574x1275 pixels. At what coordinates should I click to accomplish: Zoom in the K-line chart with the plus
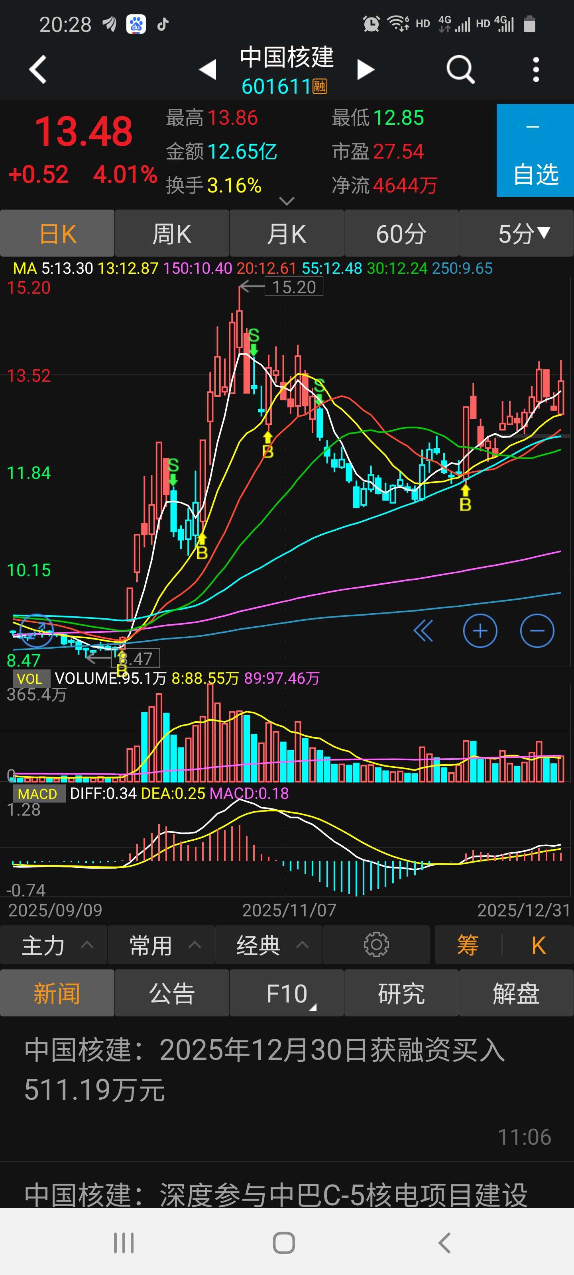click(x=480, y=631)
